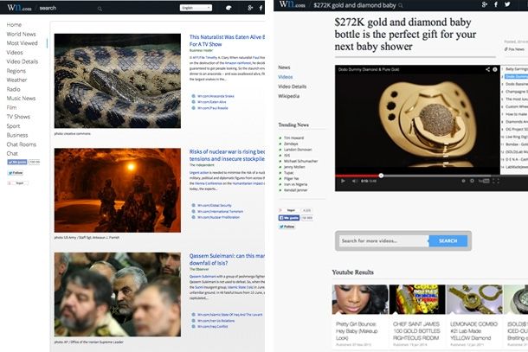Enter fullscreen on the video player
This screenshot has width=528, height=352.
(494, 182)
